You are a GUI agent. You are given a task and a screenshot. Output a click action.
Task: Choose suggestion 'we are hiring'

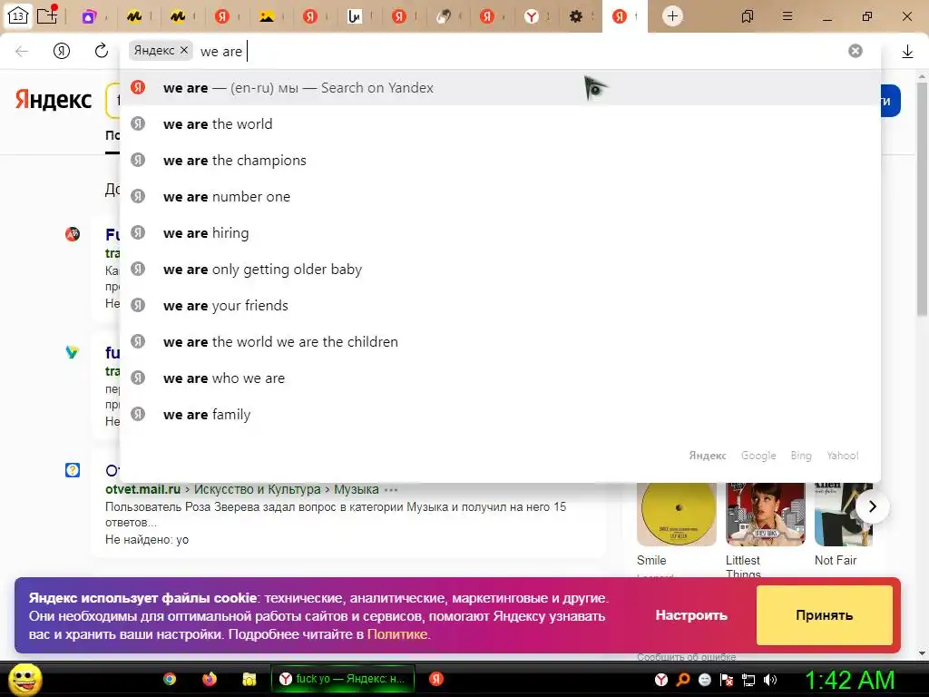coord(500,233)
